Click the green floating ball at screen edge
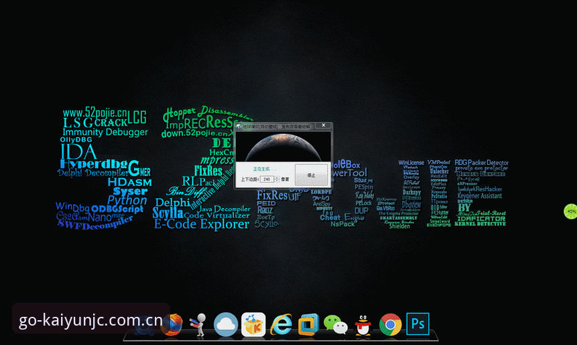 point(571,212)
